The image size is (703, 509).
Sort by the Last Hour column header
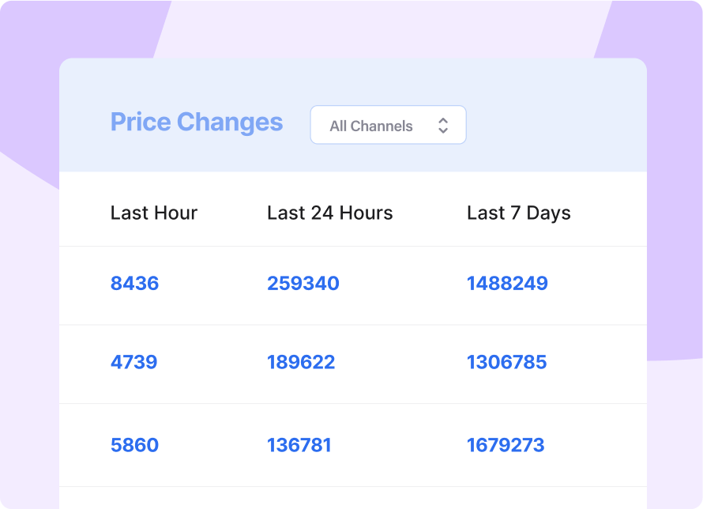tap(154, 213)
